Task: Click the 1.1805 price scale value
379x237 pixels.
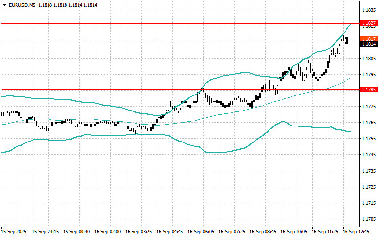Action: pos(369,59)
